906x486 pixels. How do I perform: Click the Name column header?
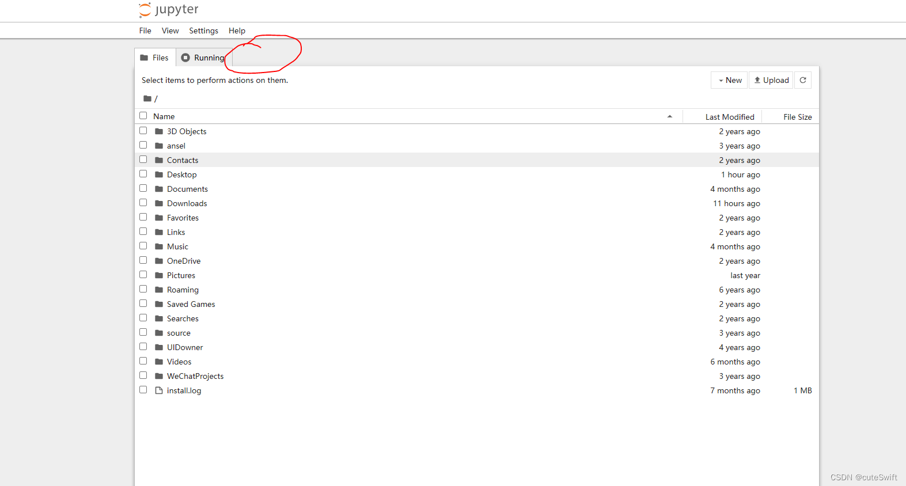(164, 116)
